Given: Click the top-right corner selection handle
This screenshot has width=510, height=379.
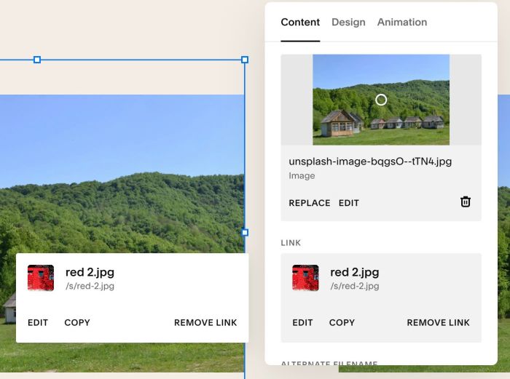Looking at the screenshot, I should [245, 60].
